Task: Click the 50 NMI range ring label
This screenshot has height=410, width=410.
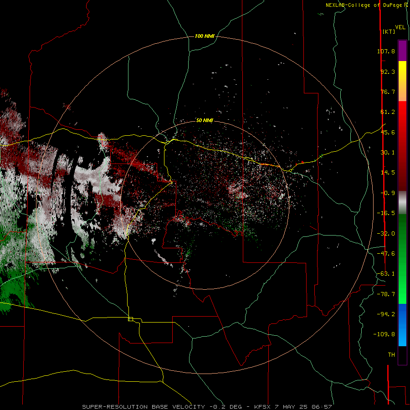Action: point(205,120)
